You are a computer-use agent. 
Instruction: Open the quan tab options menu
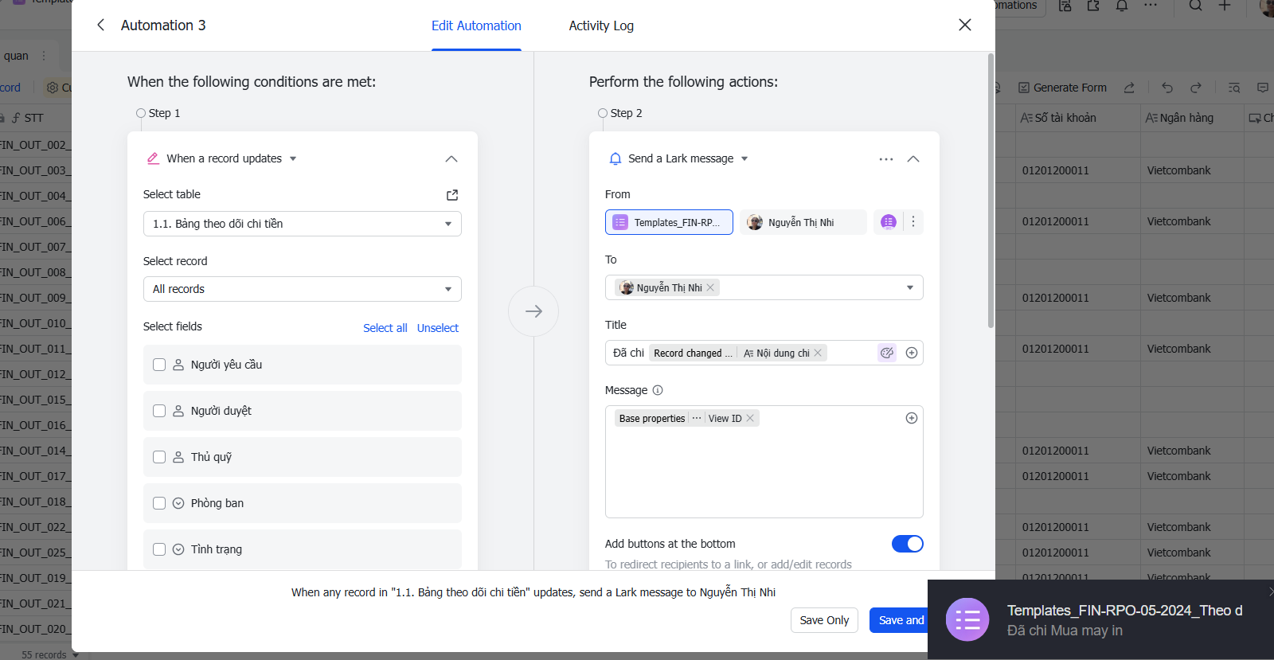(44, 56)
